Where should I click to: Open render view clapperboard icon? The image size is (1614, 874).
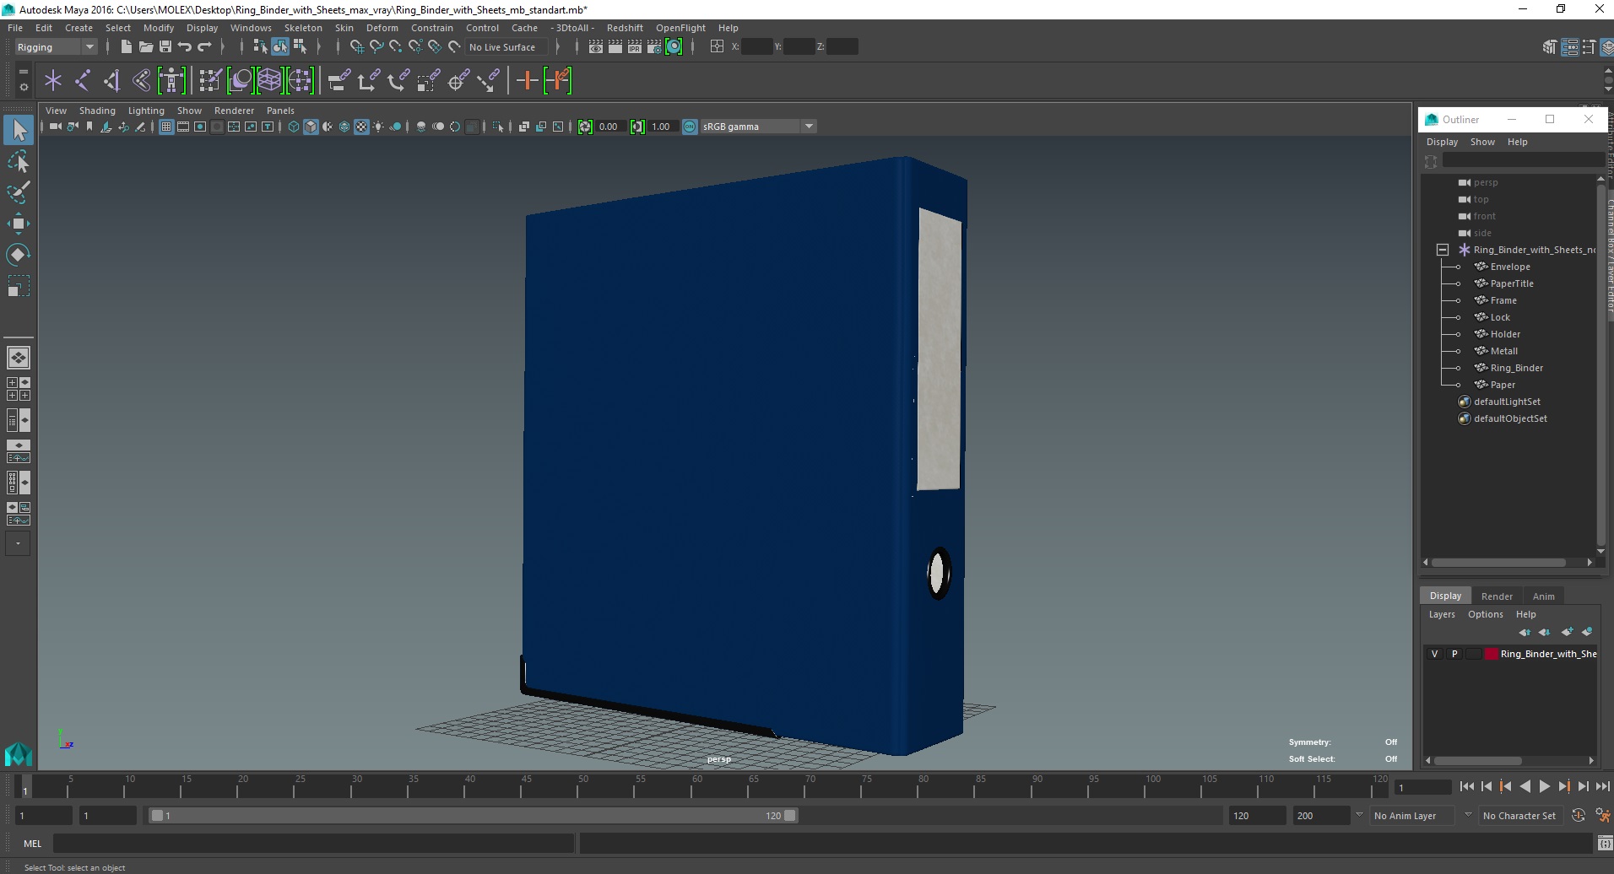tap(596, 47)
